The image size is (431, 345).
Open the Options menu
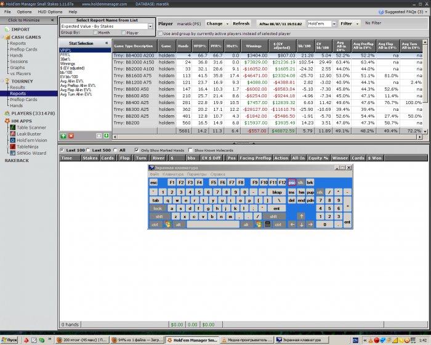[24, 12]
